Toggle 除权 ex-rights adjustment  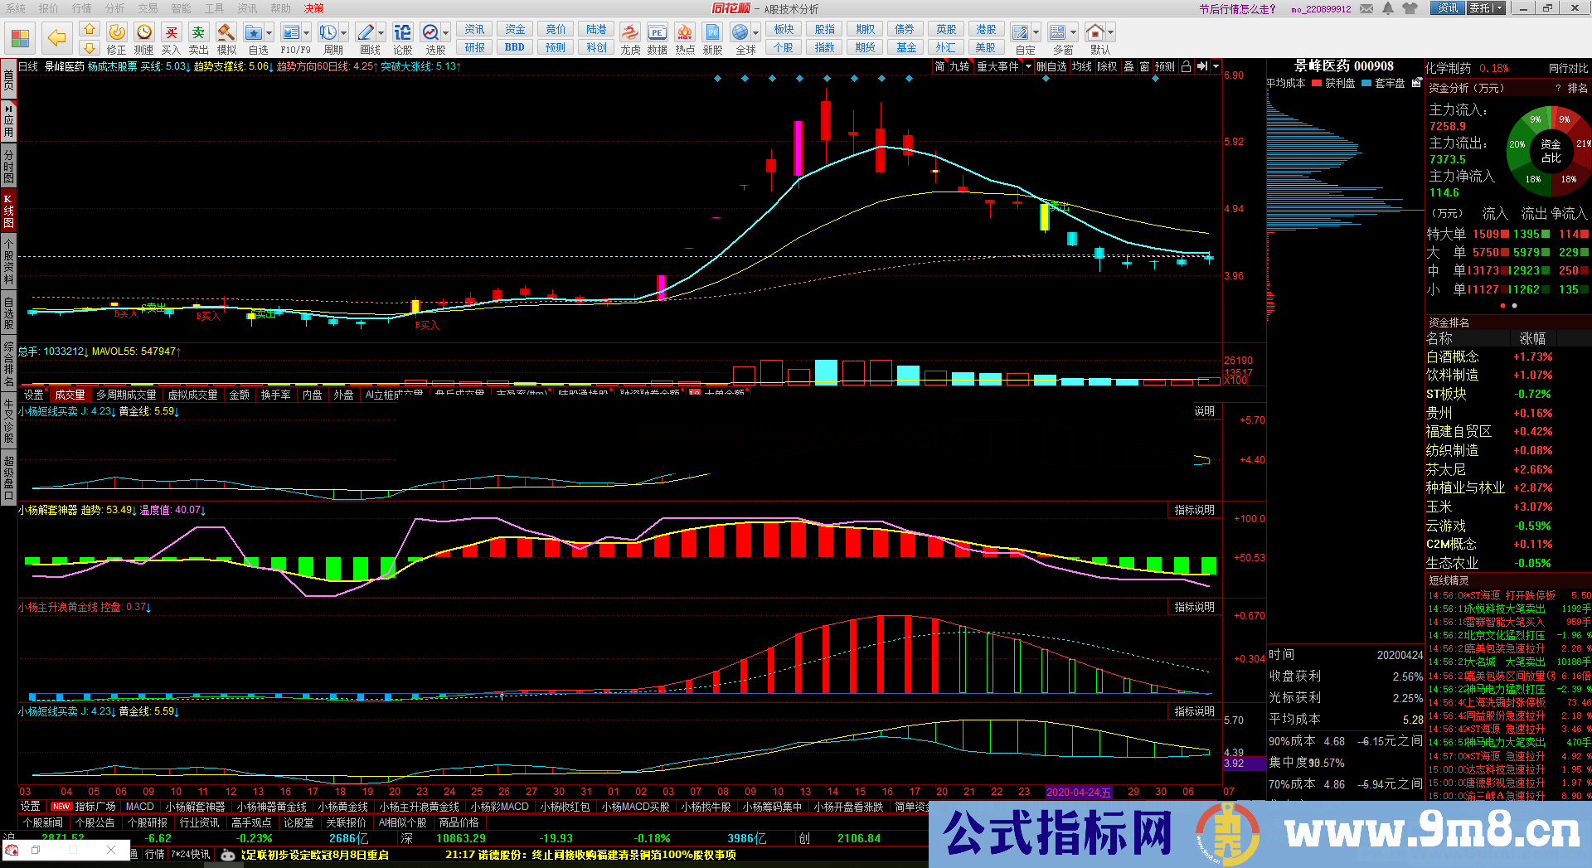point(1107,66)
